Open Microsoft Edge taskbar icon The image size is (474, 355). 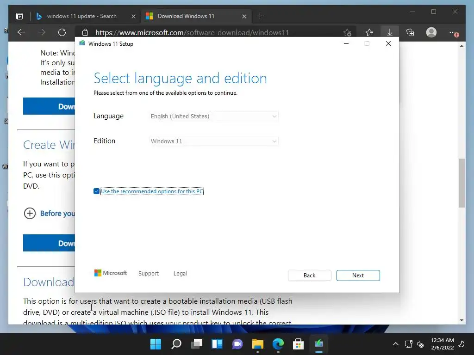click(x=278, y=344)
